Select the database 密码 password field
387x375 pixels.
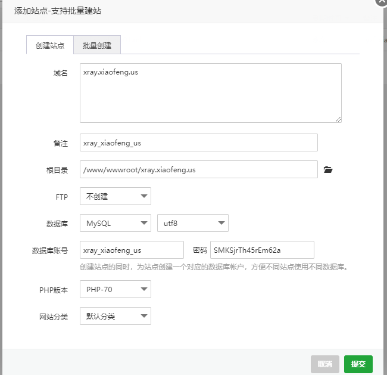point(262,250)
